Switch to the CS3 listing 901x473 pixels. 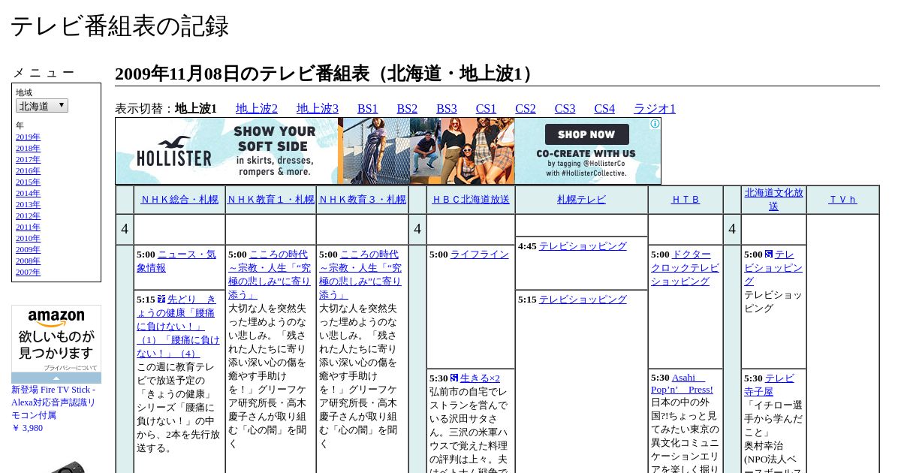(x=565, y=108)
